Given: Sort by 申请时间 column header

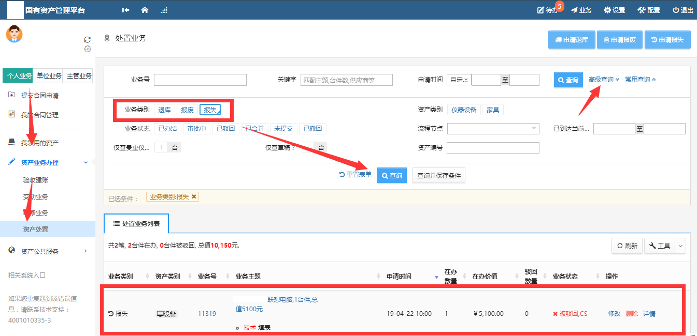Looking at the screenshot, I should 399,277.
